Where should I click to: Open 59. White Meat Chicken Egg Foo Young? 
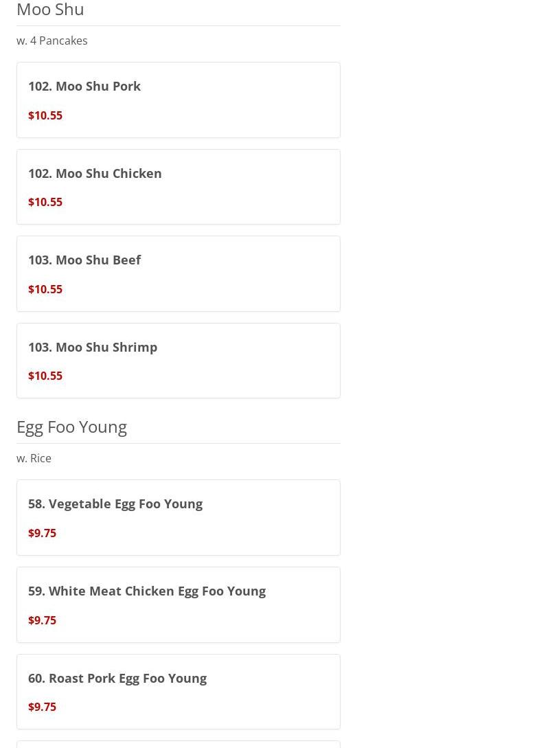click(147, 591)
